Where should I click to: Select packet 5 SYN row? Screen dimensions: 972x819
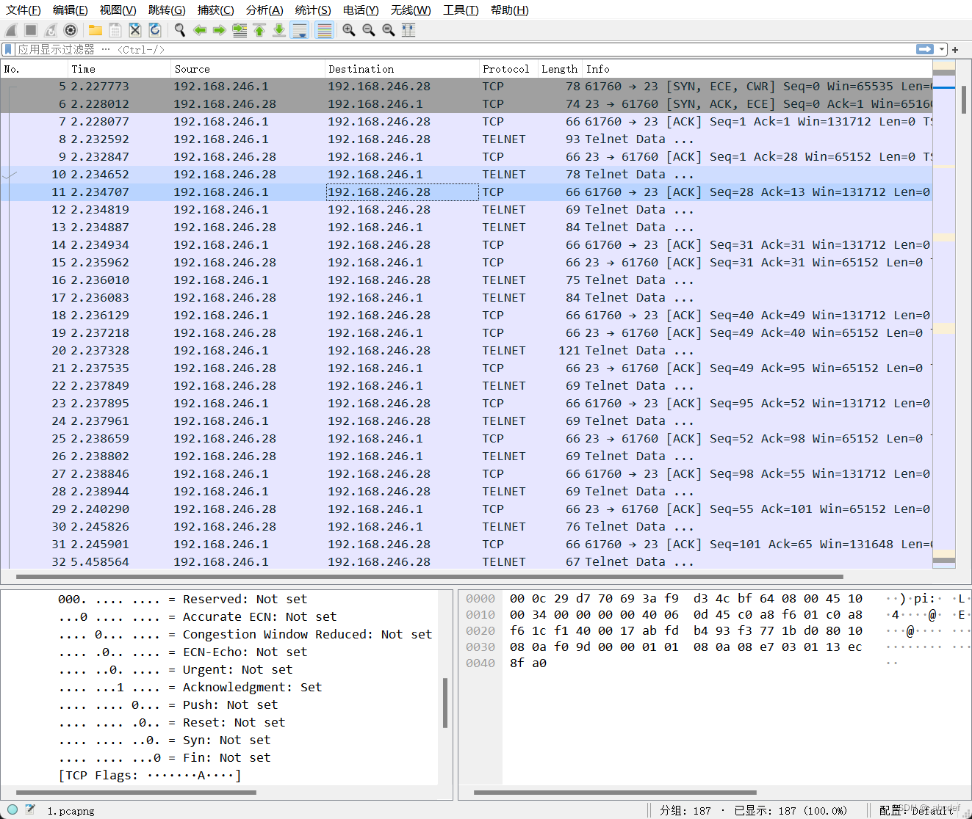pos(467,87)
